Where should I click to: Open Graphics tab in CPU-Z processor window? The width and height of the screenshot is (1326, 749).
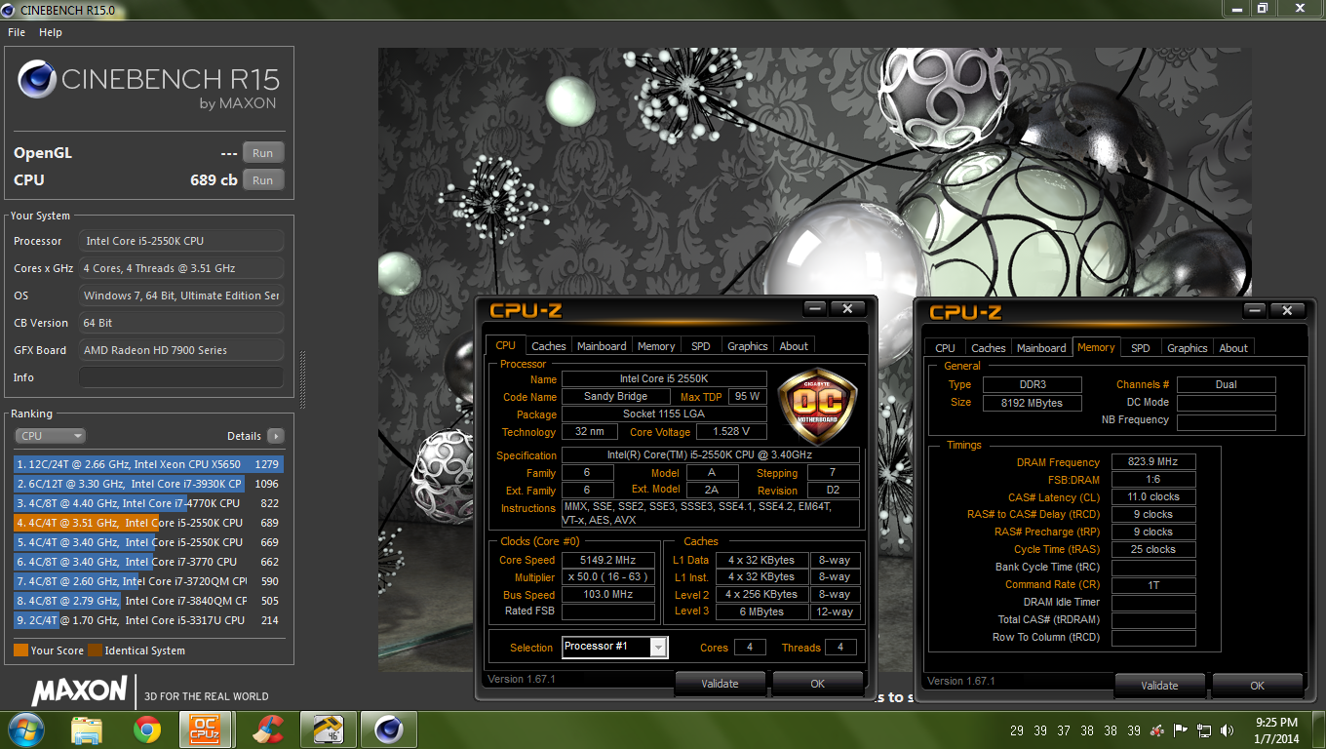[x=748, y=346]
